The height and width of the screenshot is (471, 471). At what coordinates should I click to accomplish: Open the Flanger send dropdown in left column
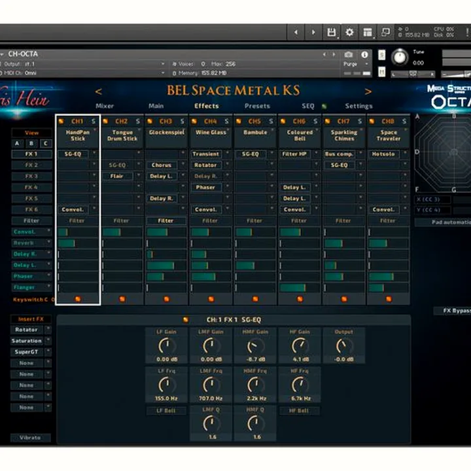point(48,287)
